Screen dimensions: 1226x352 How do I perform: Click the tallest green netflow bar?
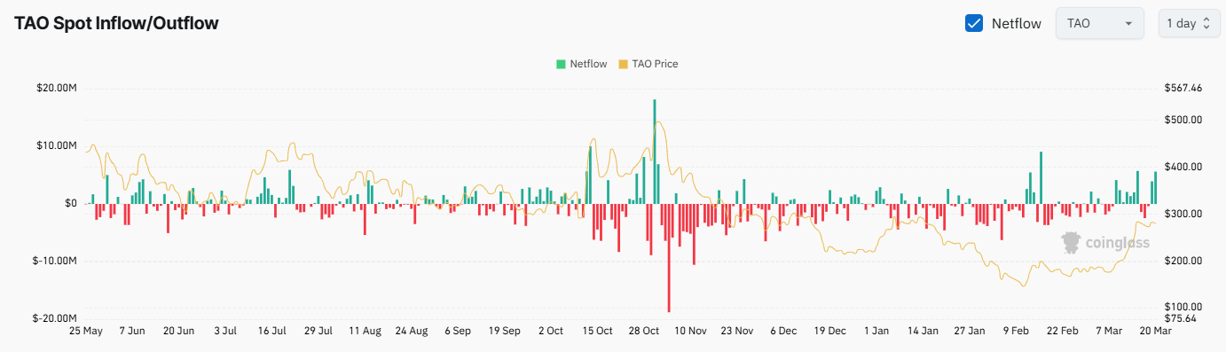pos(655,152)
